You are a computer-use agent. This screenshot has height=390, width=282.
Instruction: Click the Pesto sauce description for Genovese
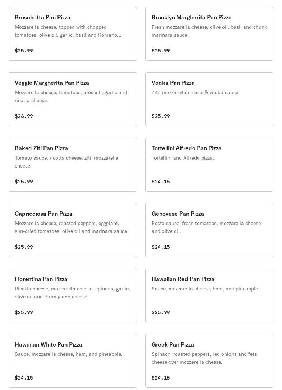(206, 227)
